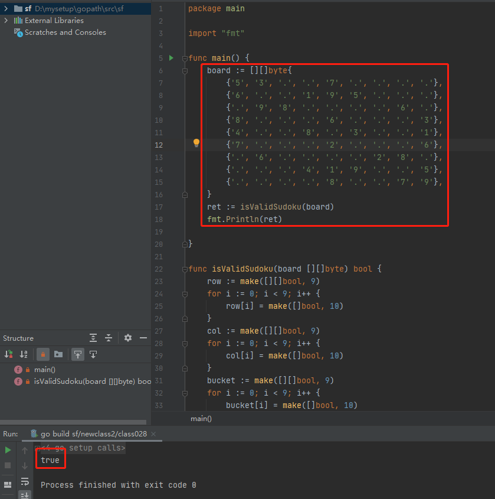Click the lock icon beside isValidSudoku
Viewport: 495px width, 499px height.
(x=28, y=381)
